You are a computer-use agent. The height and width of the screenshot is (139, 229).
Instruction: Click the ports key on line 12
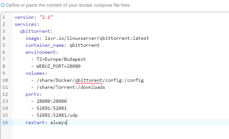pyautogui.click(x=33, y=94)
